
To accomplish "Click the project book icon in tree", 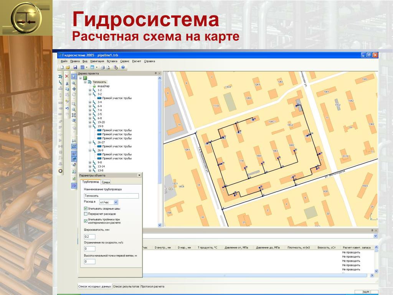I will [x=85, y=78].
